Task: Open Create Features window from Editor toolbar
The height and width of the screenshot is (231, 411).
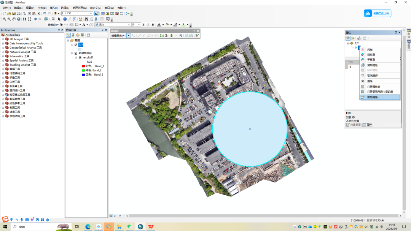Action: coord(197,36)
